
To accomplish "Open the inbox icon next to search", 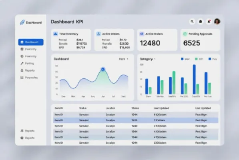I will click(201, 22).
